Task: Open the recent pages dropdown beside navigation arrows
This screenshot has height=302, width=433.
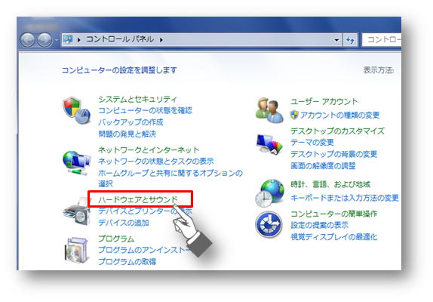Action: (x=57, y=40)
